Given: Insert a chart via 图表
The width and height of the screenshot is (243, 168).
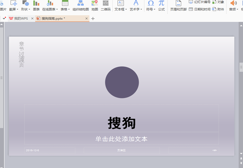Looking at the screenshot, I should click(x=36, y=6).
